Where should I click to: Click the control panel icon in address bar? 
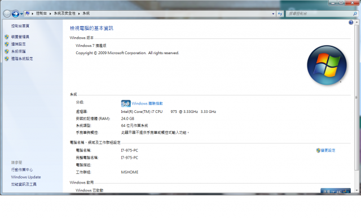tap(27, 14)
